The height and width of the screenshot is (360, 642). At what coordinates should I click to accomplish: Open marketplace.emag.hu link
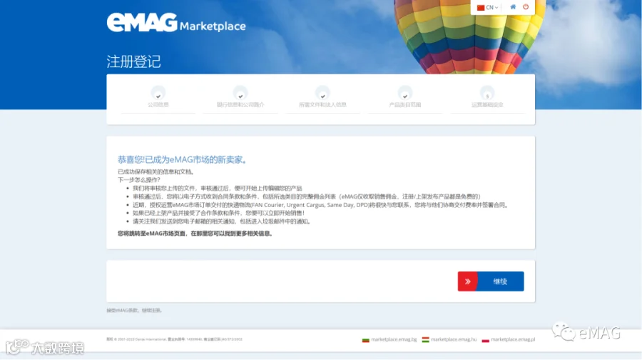[454, 339]
